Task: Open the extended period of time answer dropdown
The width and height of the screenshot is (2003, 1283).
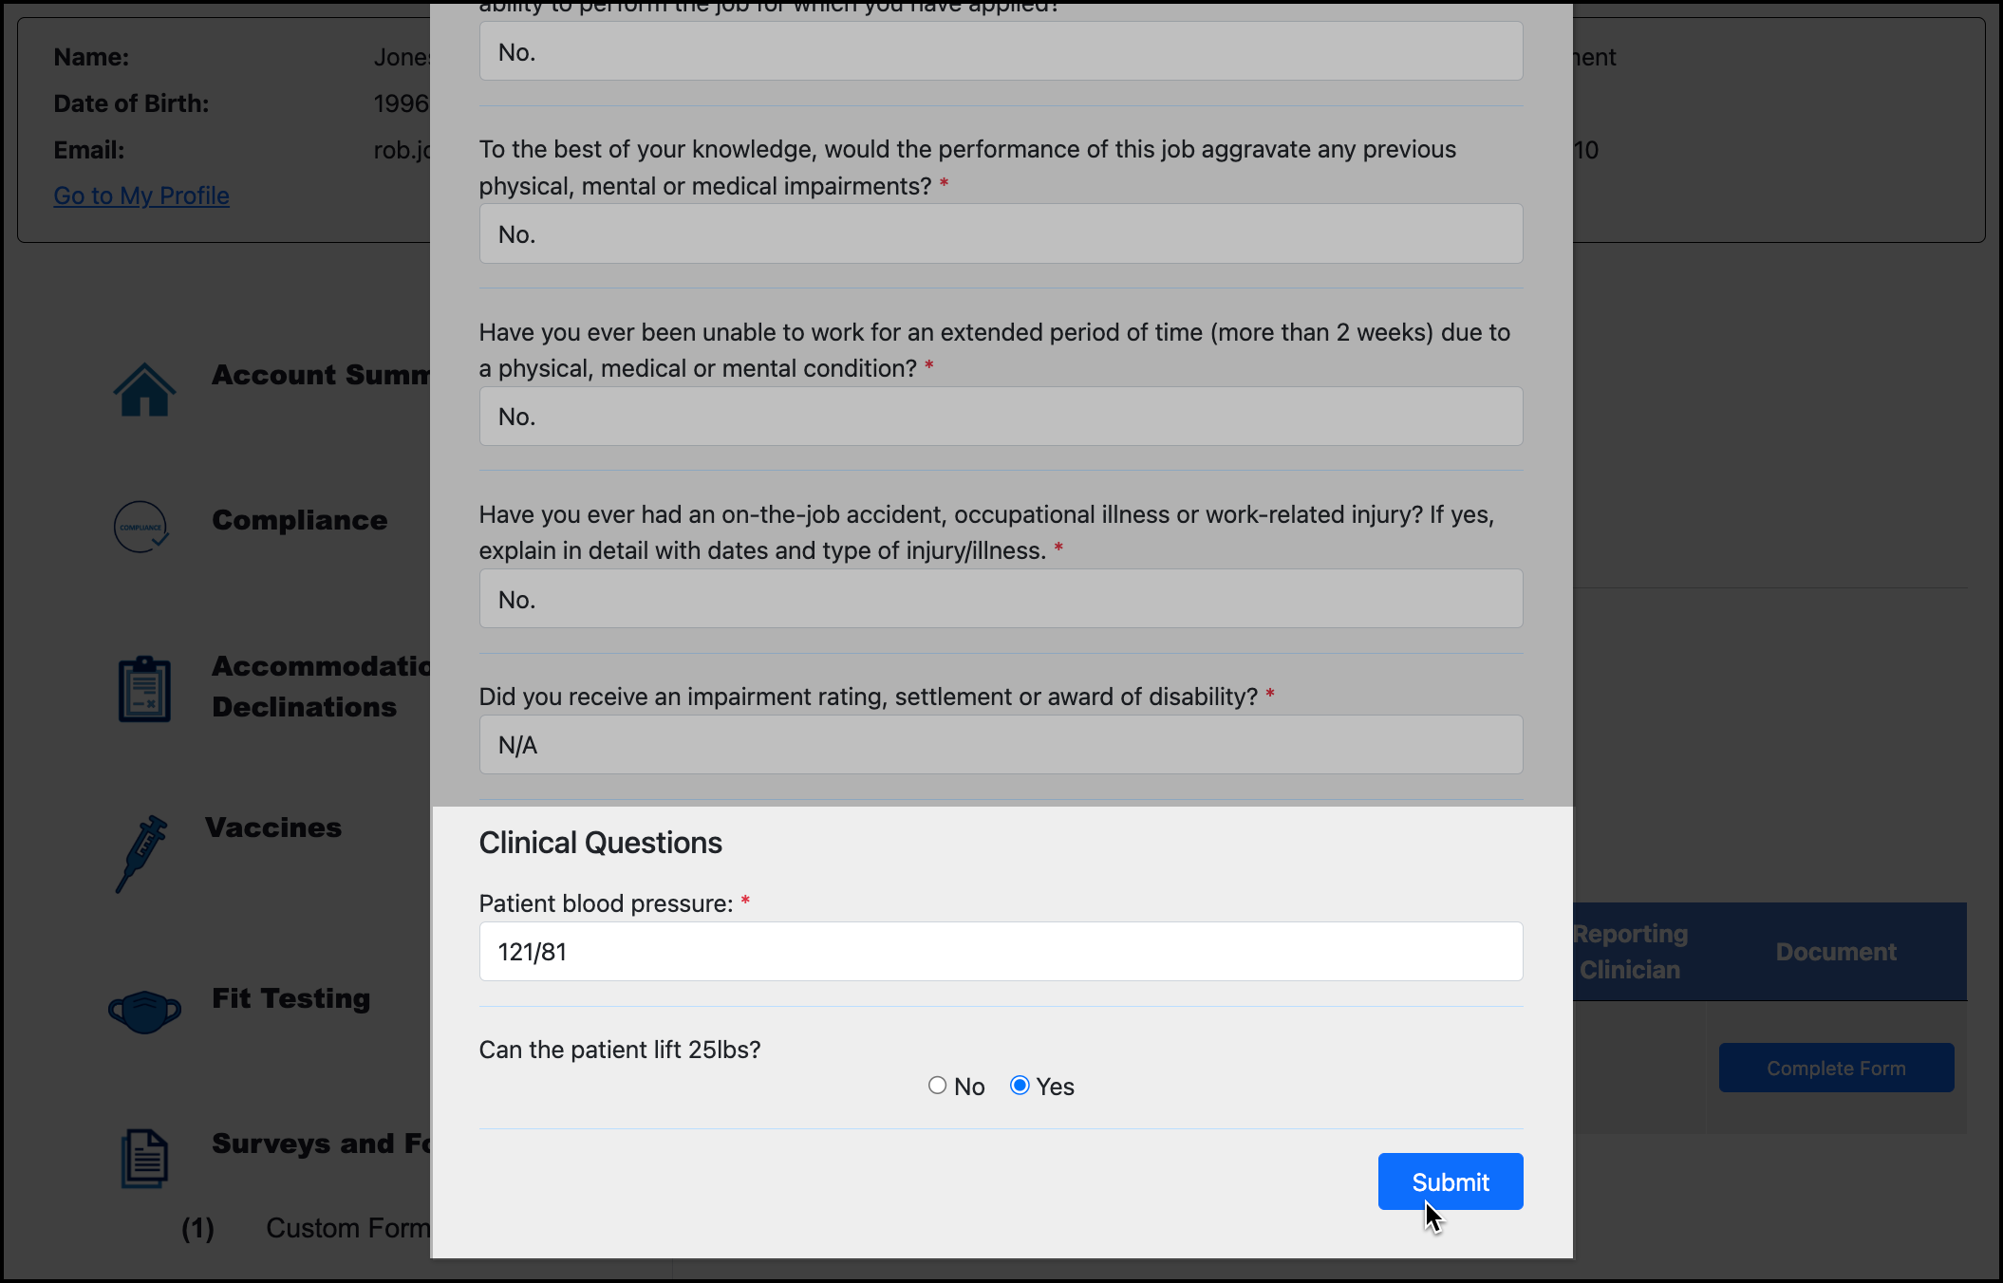Action: coord(1000,416)
